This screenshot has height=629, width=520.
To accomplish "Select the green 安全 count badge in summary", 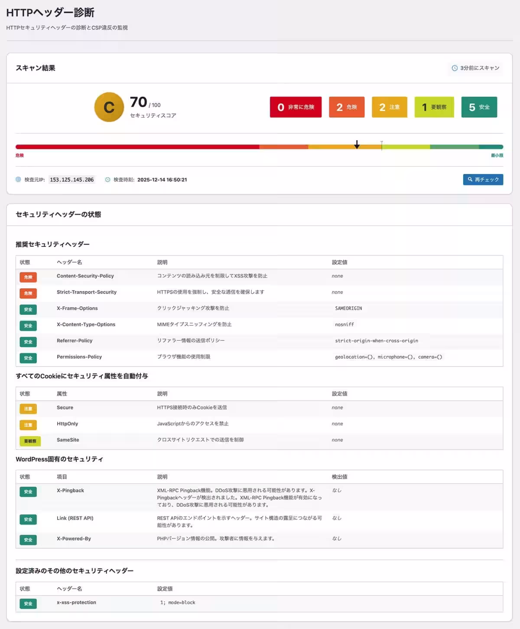I will click(479, 107).
